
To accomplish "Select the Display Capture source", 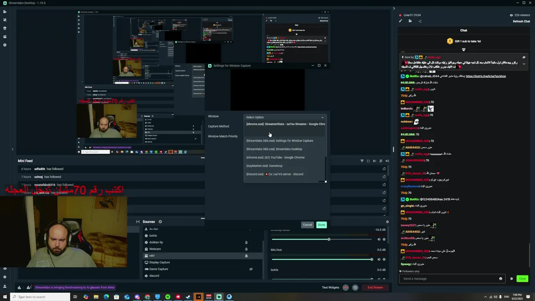I will click(159, 263).
